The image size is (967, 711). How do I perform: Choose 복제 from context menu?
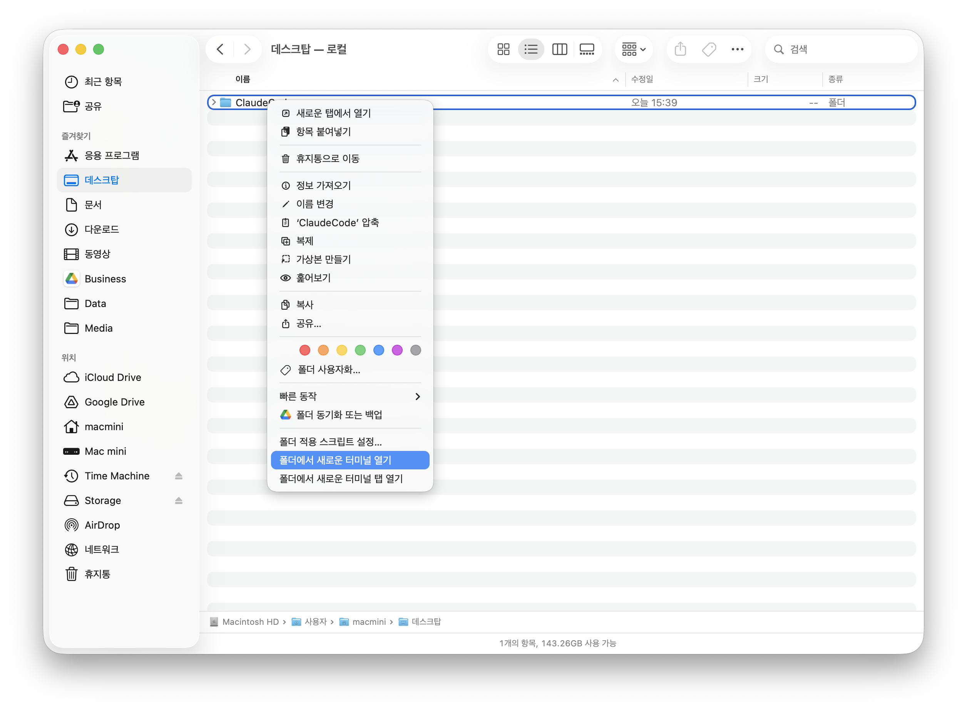point(350,241)
